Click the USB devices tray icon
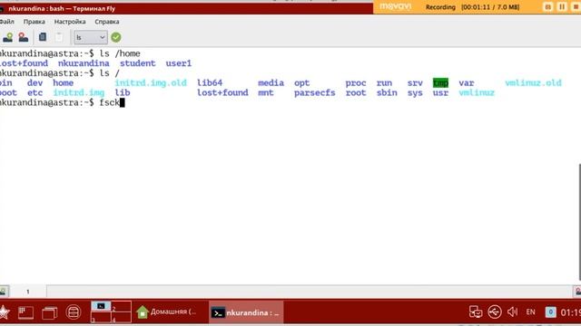Screen dimensions: 581x326 click(494, 312)
